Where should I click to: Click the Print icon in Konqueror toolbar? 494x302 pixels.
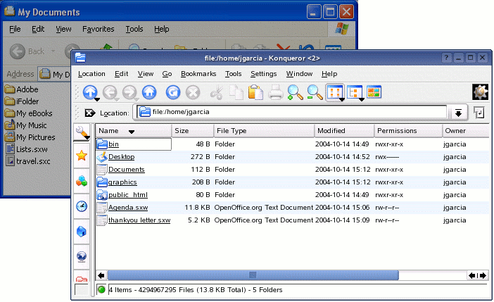click(276, 92)
